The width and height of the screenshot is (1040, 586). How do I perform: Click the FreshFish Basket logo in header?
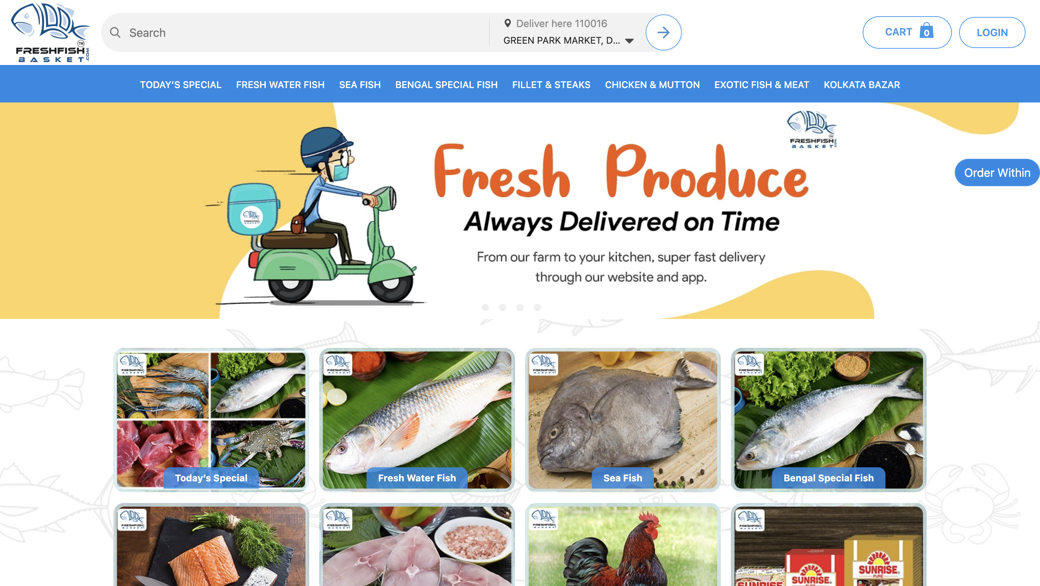[50, 32]
